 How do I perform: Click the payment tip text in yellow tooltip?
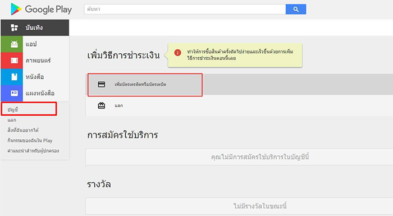point(240,55)
